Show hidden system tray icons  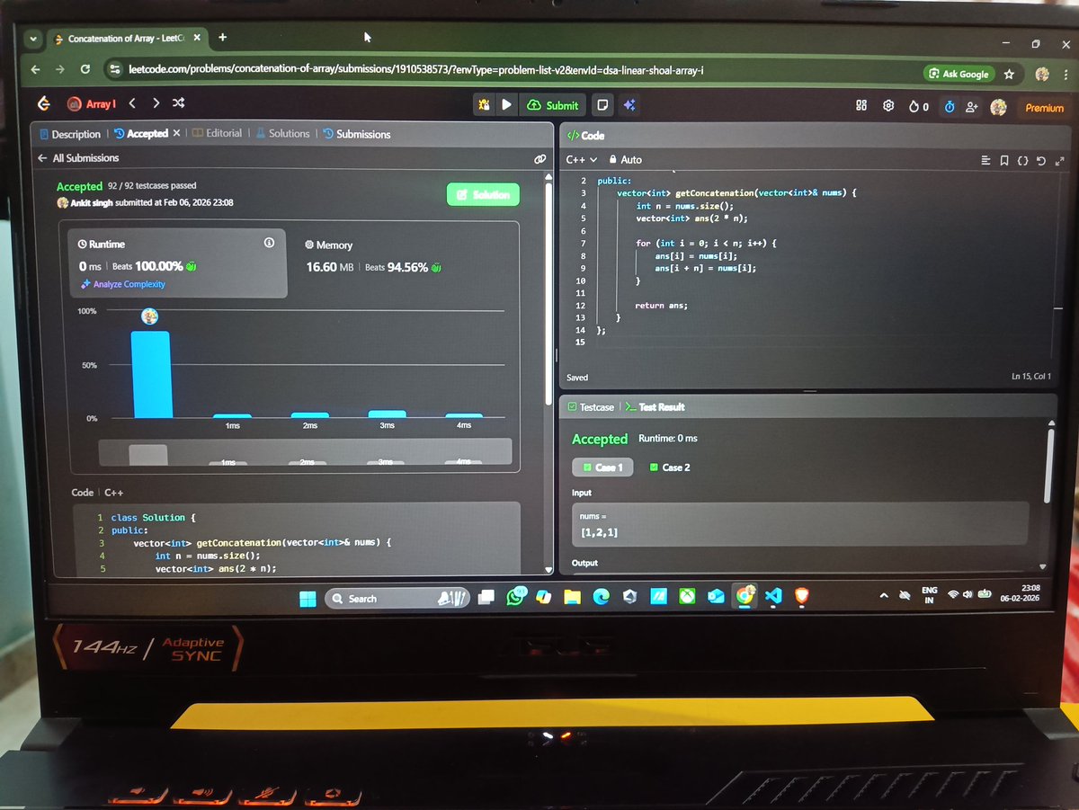883,595
